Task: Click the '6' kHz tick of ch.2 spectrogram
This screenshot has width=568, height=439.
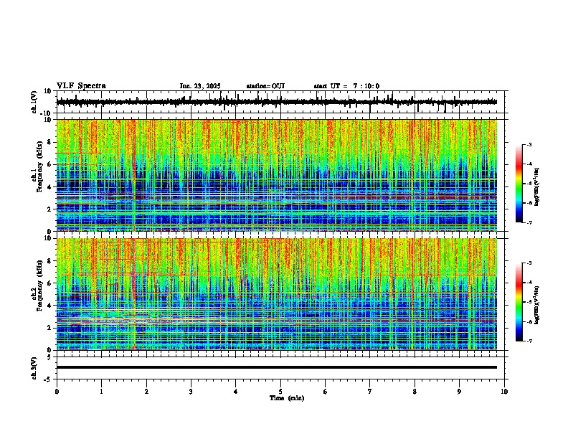Action: tap(49, 283)
